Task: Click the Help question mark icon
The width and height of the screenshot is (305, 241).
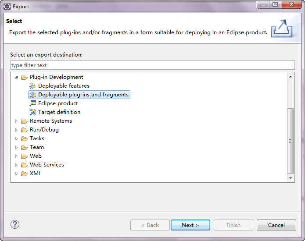Action: coord(15,225)
